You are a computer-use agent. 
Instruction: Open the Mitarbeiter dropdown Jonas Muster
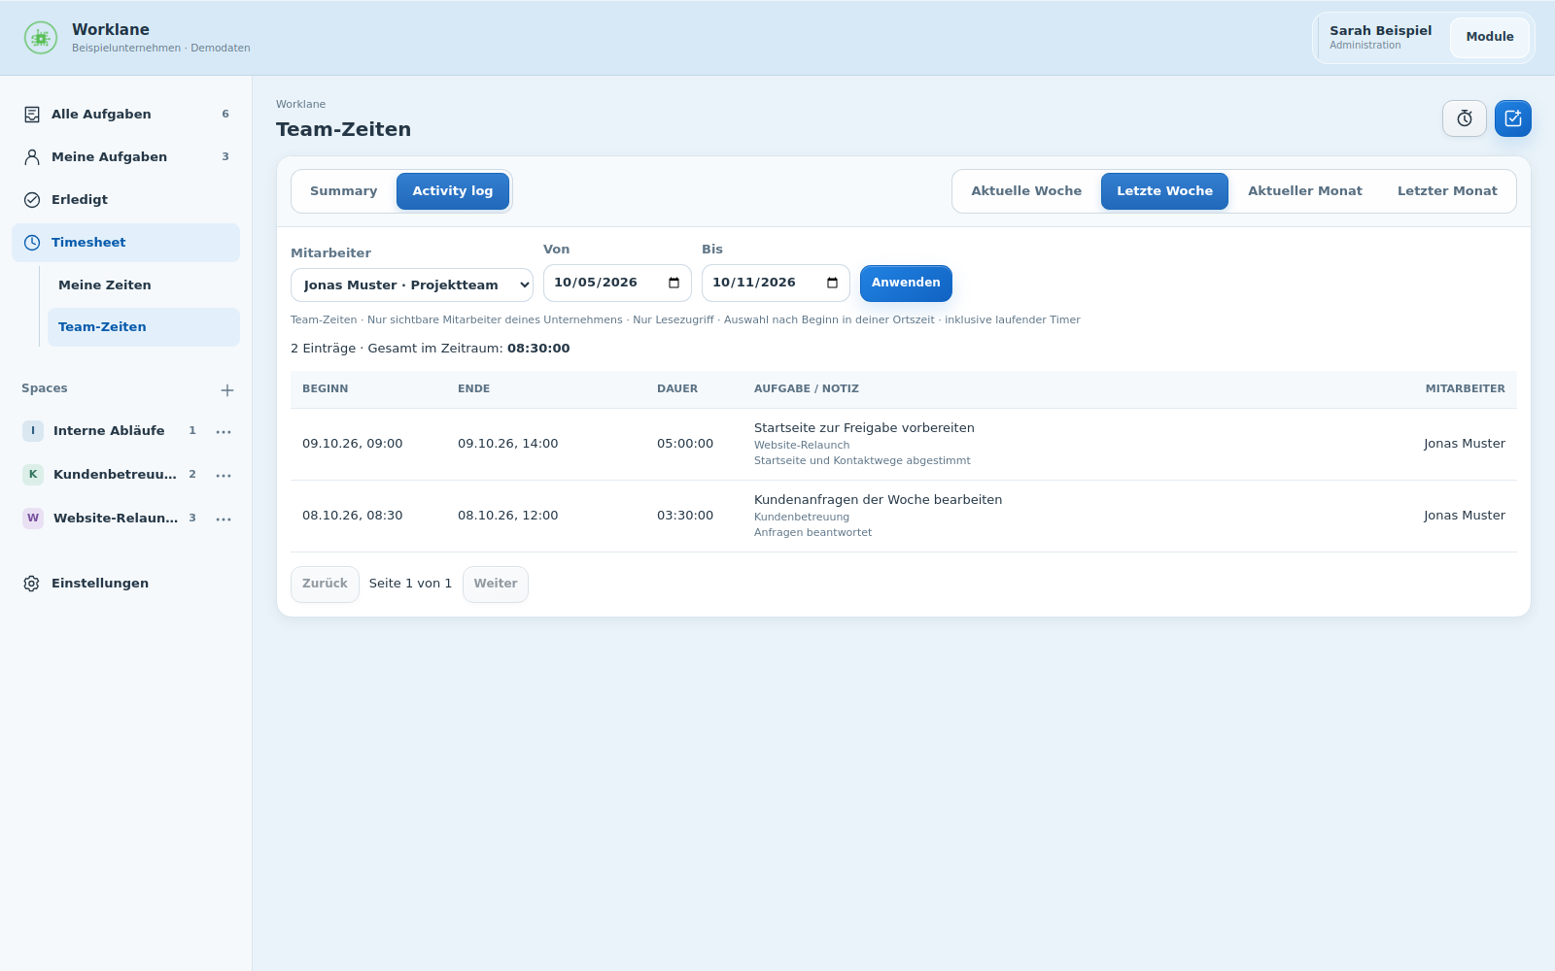tap(412, 285)
